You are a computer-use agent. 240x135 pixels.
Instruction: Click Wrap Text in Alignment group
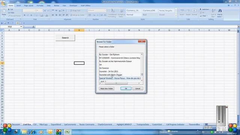(75, 10)
